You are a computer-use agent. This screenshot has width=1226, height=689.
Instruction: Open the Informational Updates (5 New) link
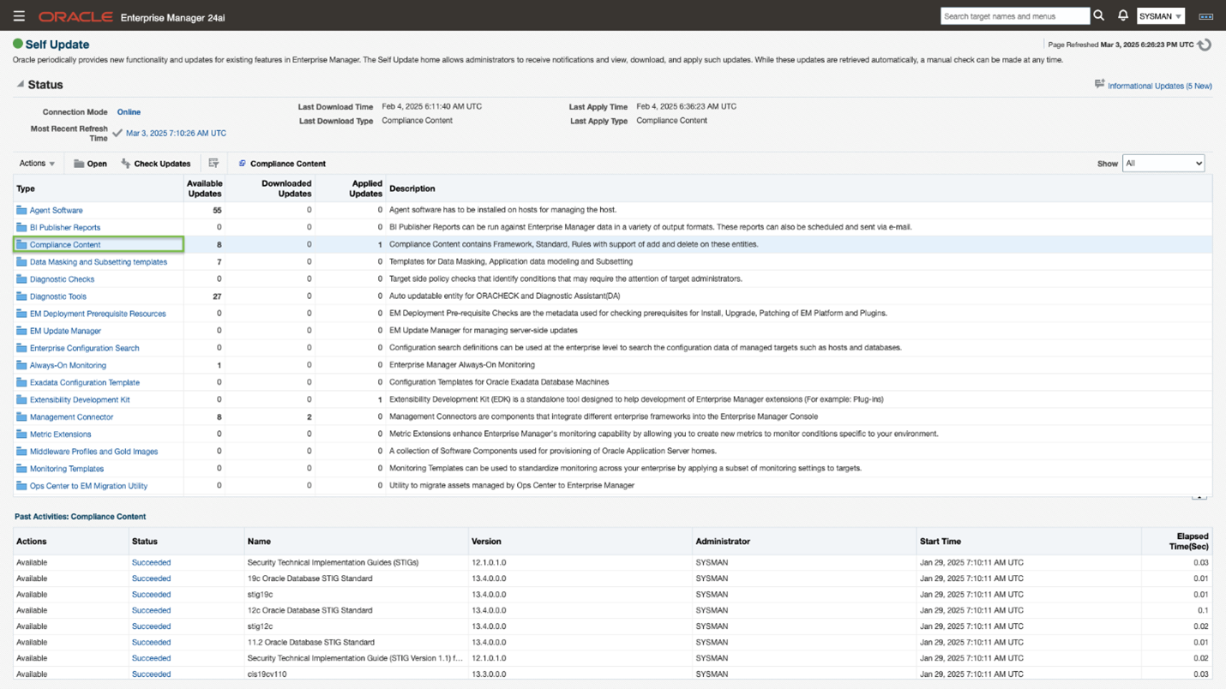pos(1159,86)
